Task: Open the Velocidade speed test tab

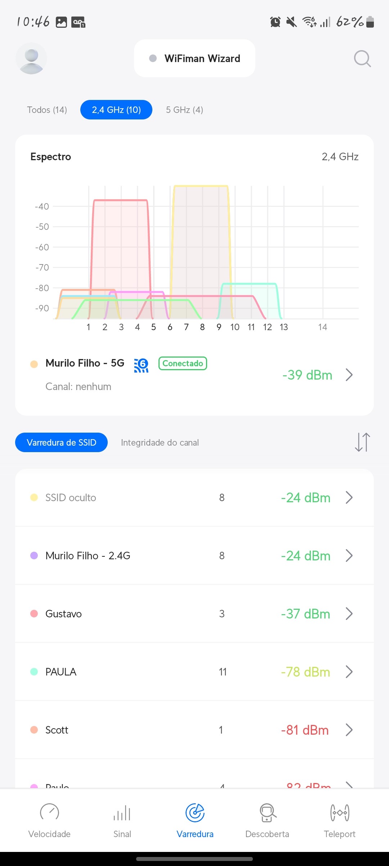Action: coord(49,820)
